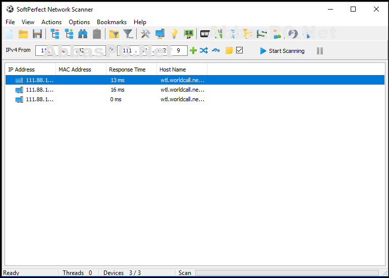Click the computer icon in the 16 ms row
This screenshot has width=389, height=278.
[x=19, y=90]
